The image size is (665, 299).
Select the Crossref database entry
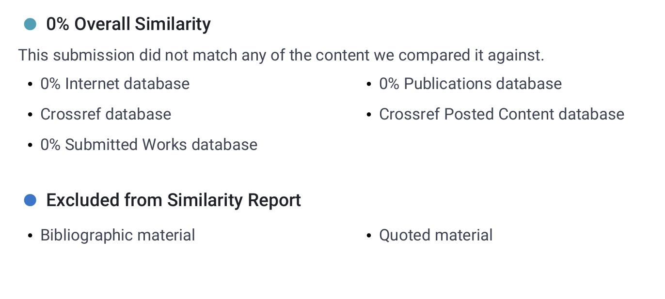[x=106, y=114]
